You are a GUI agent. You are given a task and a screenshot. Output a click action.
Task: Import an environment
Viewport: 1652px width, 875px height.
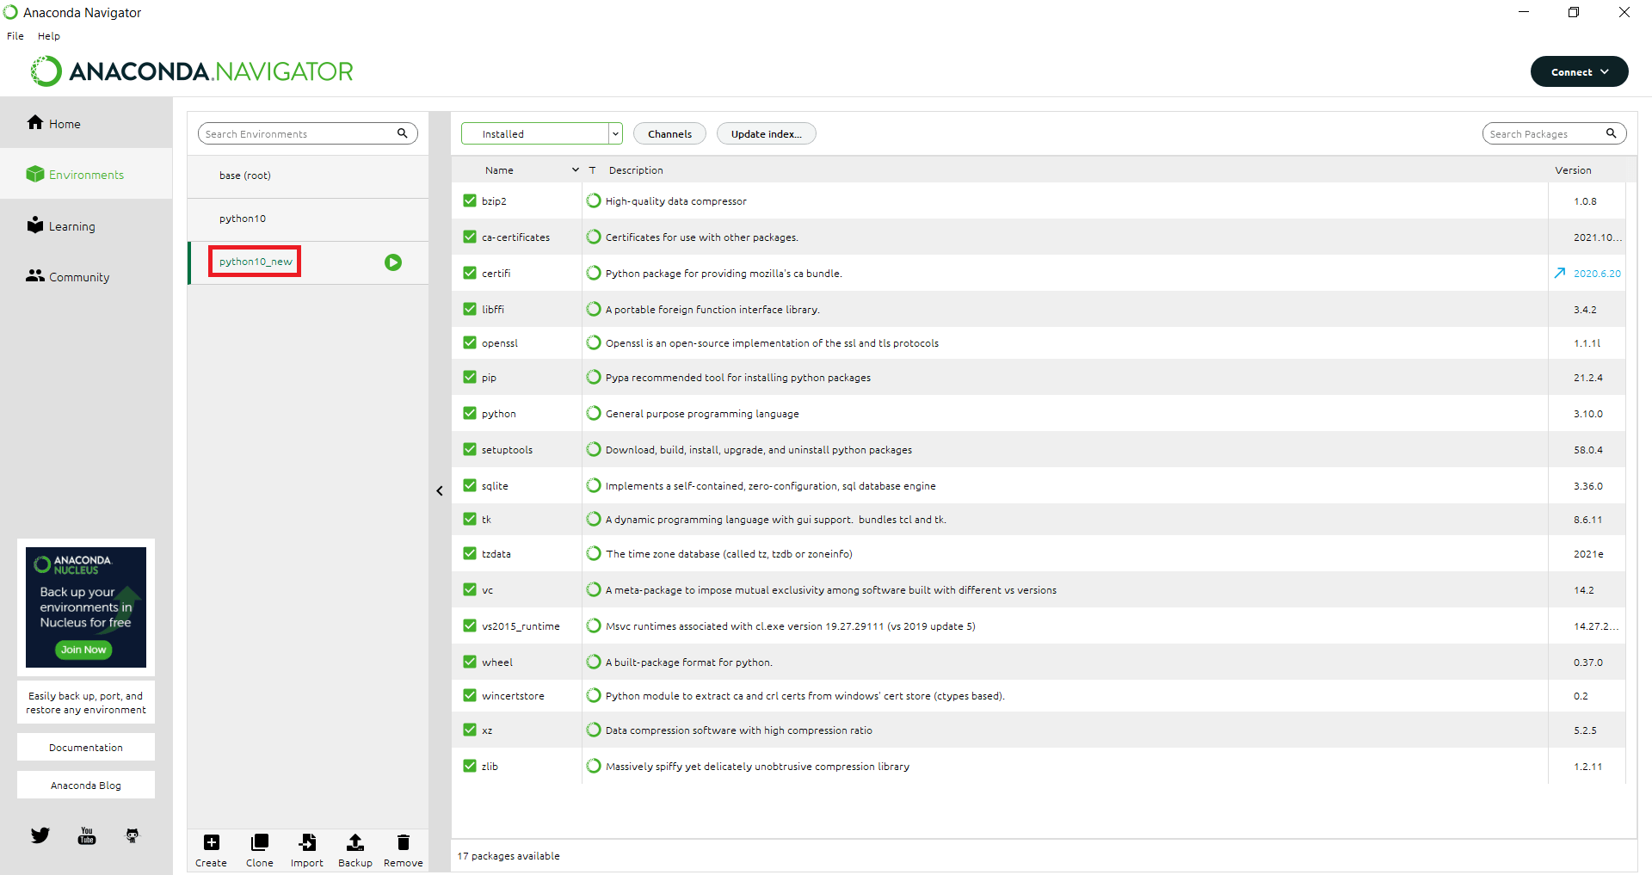pos(307,849)
